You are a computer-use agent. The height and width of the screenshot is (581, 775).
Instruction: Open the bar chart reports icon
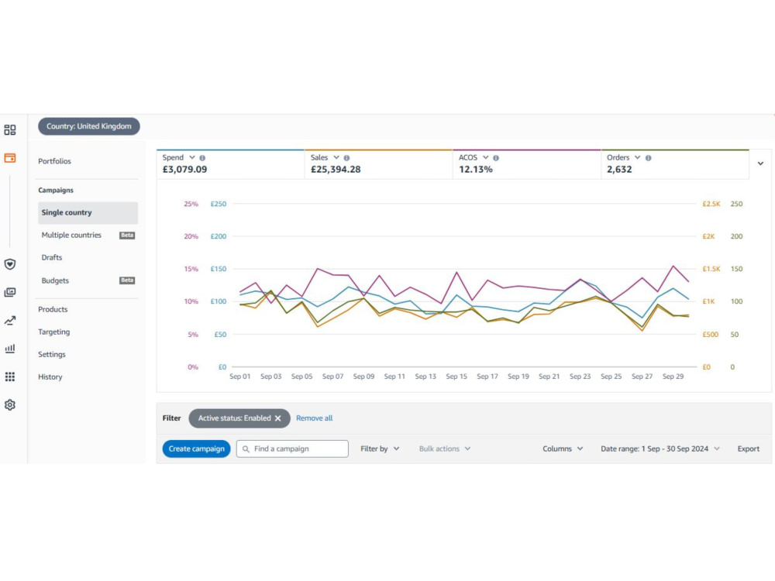10,349
